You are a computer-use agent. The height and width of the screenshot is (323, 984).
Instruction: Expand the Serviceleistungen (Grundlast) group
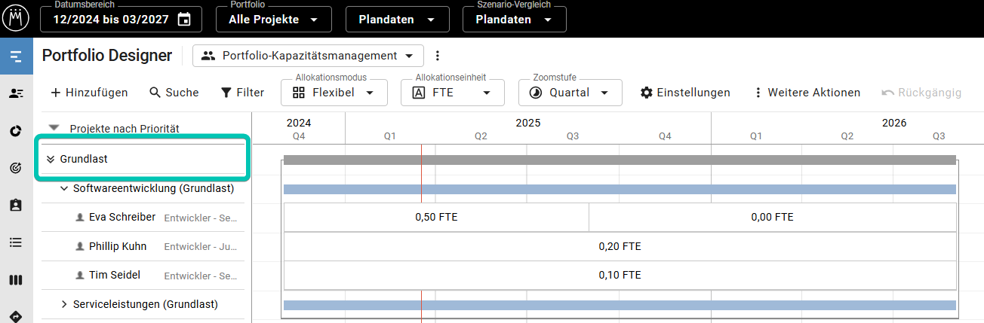(x=64, y=304)
